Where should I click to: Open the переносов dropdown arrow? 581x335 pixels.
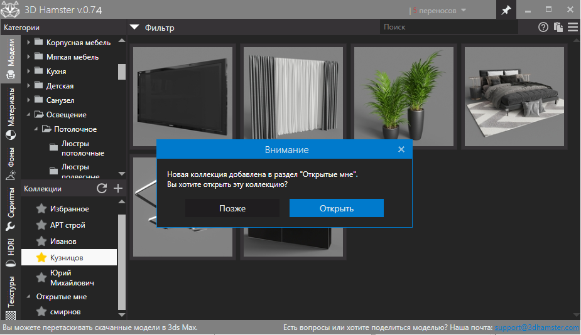point(464,11)
